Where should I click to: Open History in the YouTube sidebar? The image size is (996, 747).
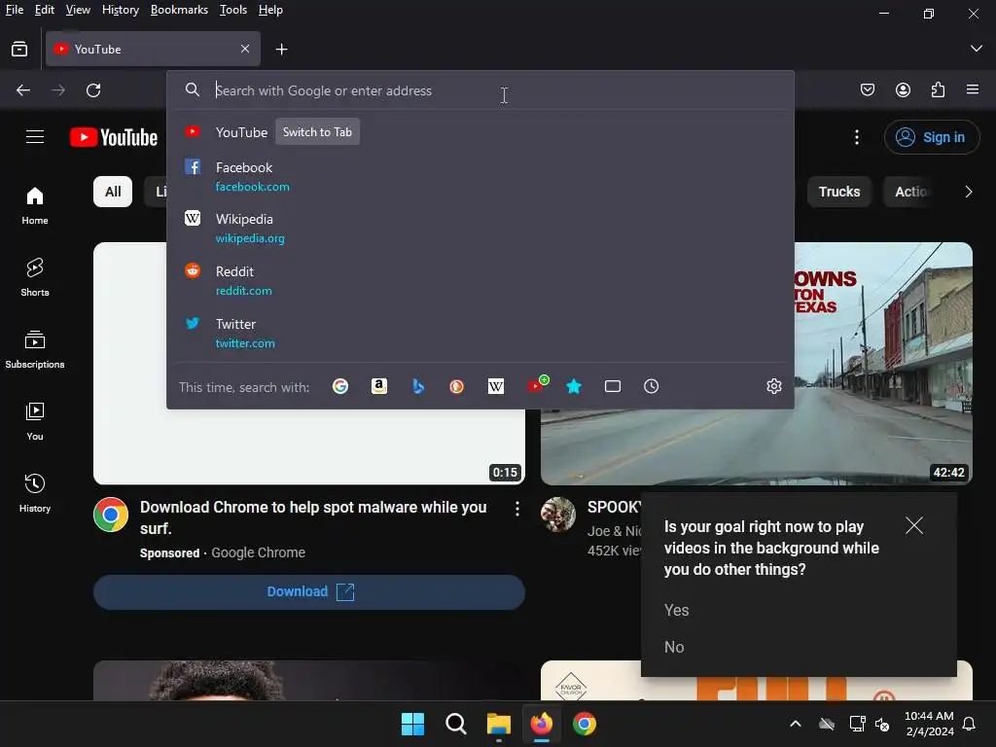(x=35, y=493)
